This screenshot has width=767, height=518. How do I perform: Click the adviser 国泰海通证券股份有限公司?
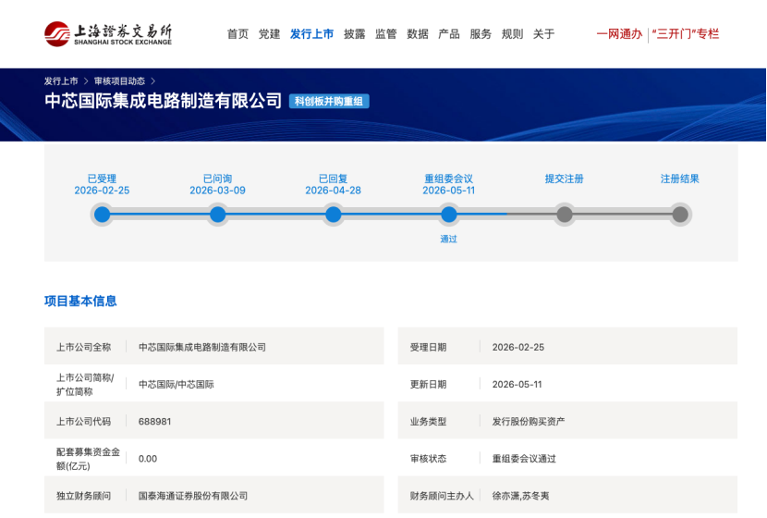click(193, 496)
